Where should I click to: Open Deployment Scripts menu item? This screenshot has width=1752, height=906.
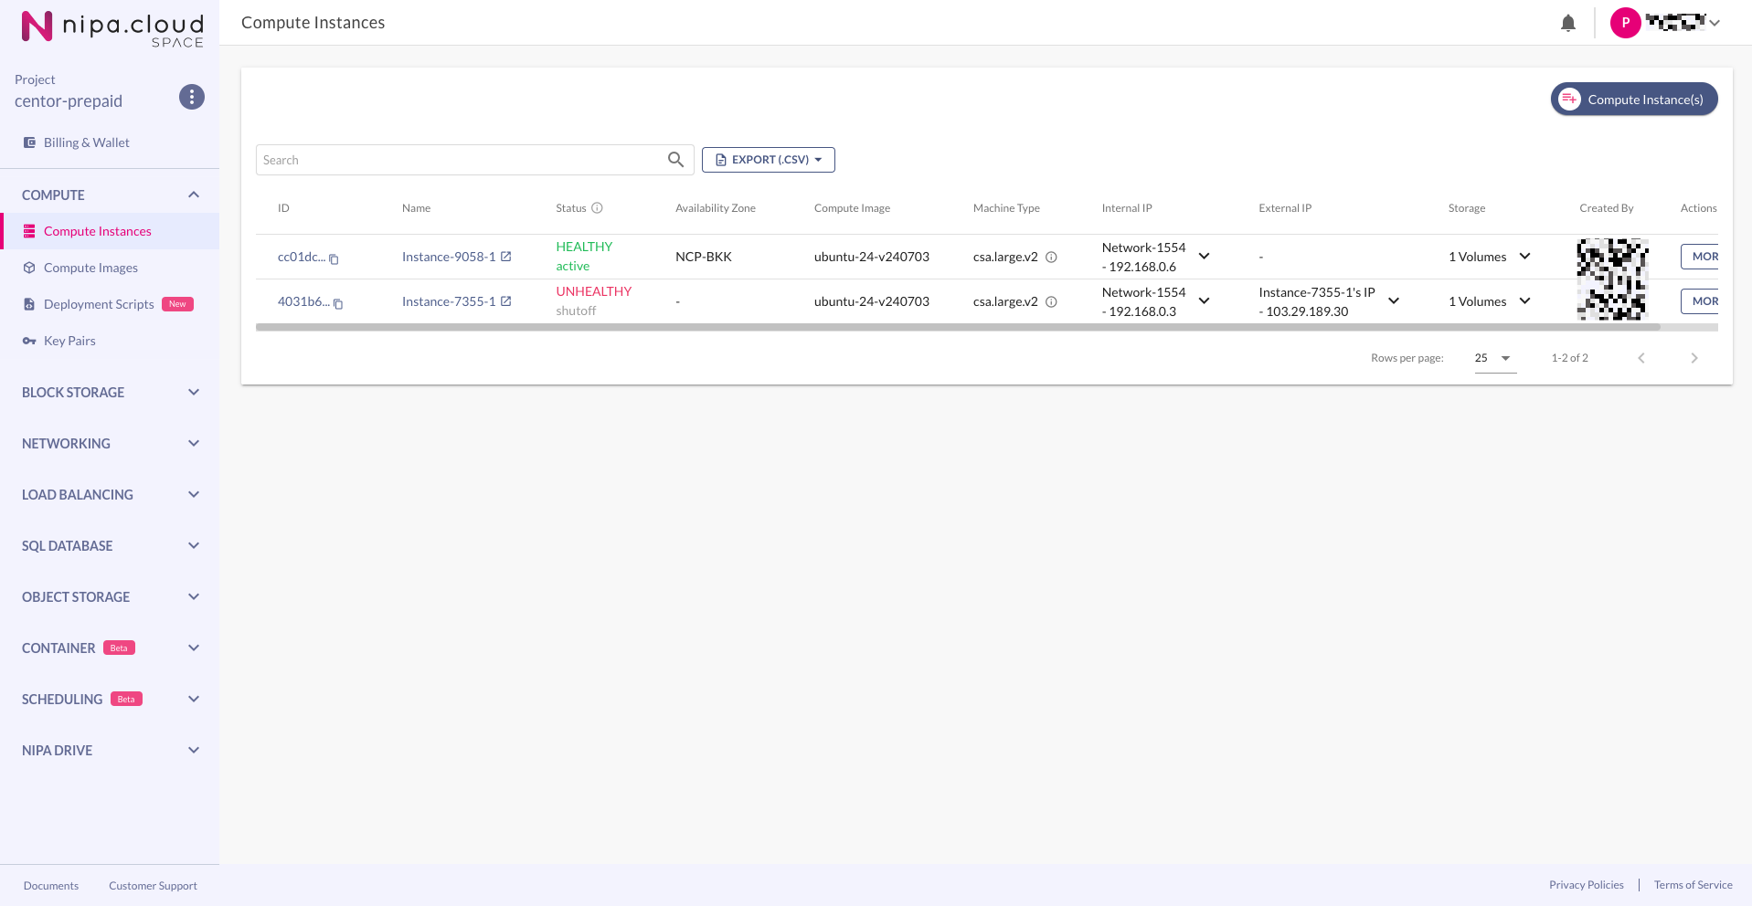110,304
